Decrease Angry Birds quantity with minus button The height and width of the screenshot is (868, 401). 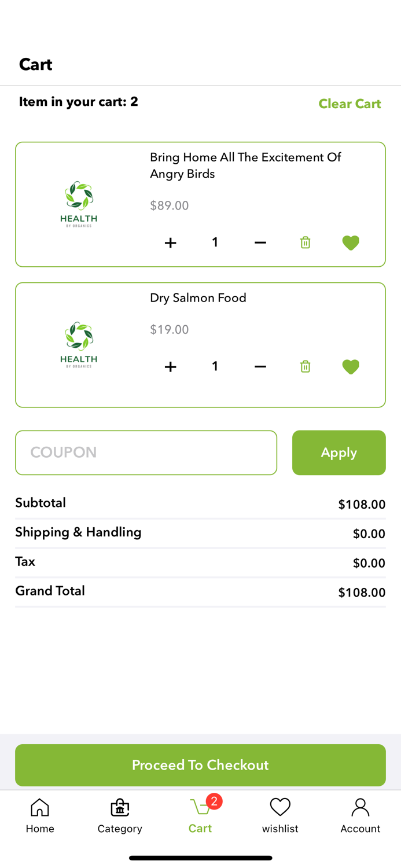[x=260, y=242]
